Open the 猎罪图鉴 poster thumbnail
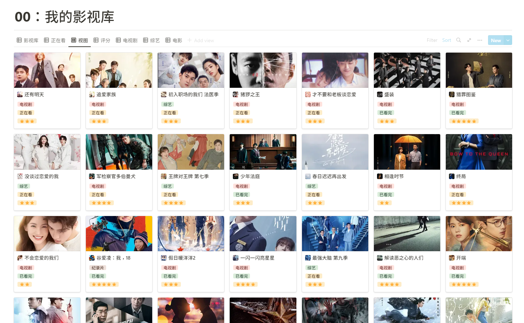Screen dimensions: 524x323 pos(479,70)
